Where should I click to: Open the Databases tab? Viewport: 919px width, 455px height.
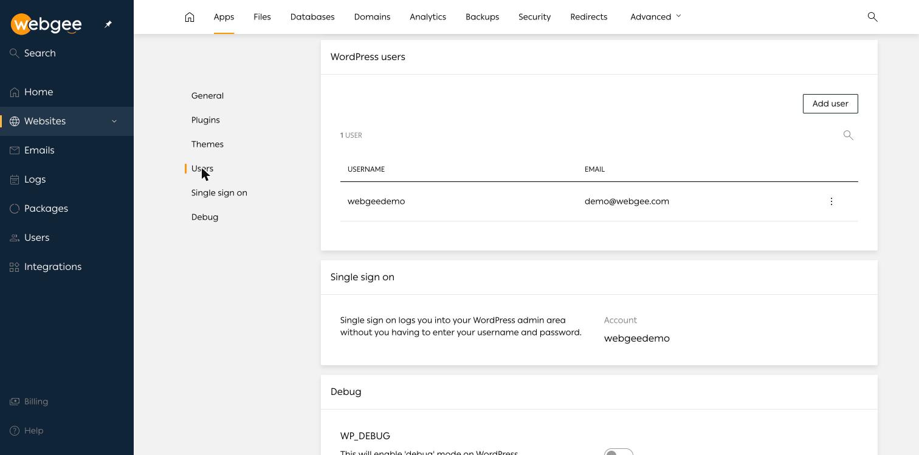pos(312,17)
